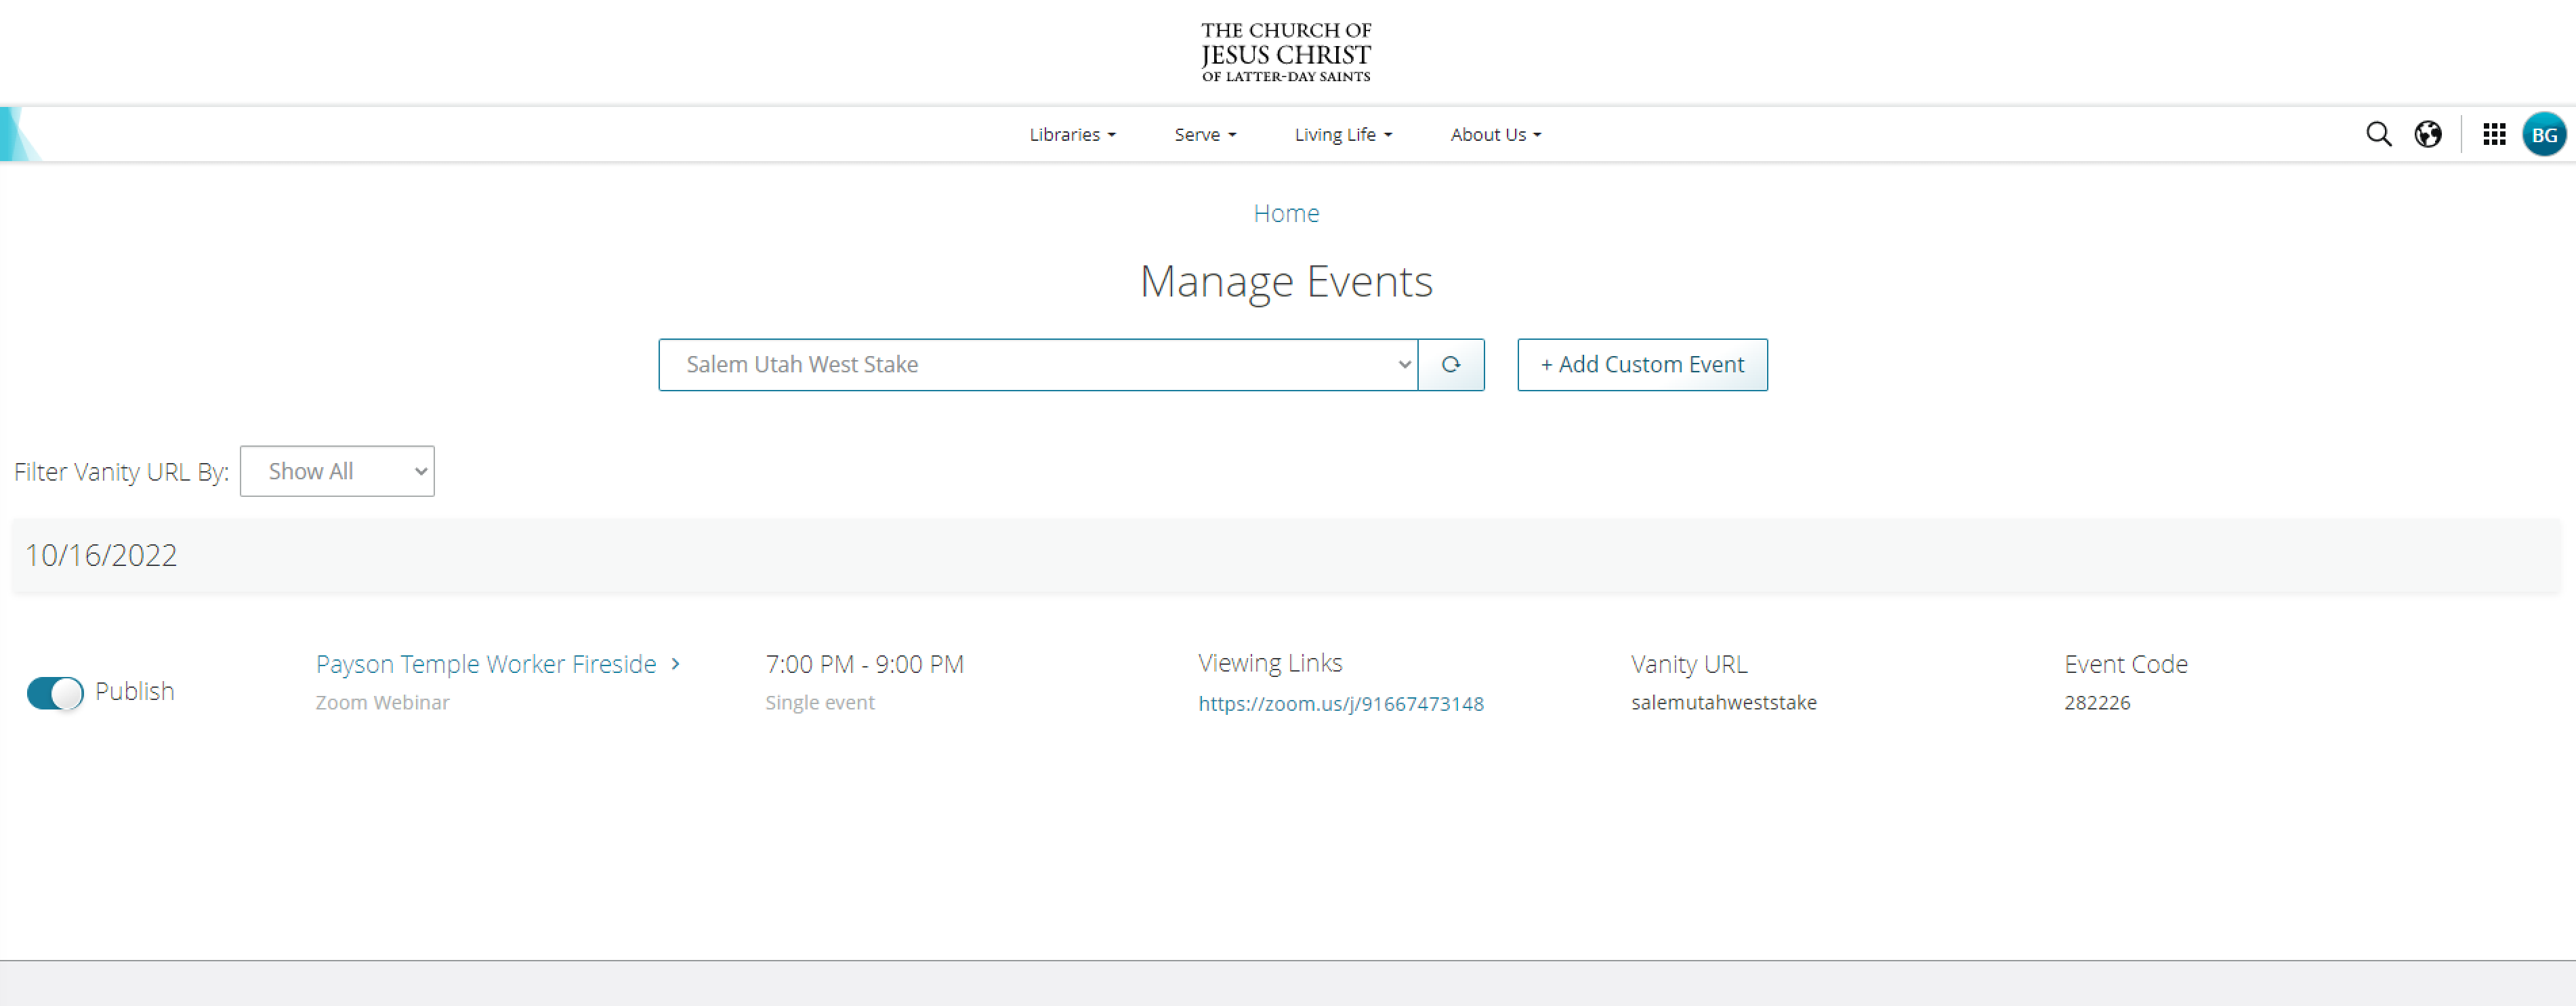The image size is (2576, 1006).
Task: Click the refresh icon beside stake selector
Action: (x=1451, y=365)
